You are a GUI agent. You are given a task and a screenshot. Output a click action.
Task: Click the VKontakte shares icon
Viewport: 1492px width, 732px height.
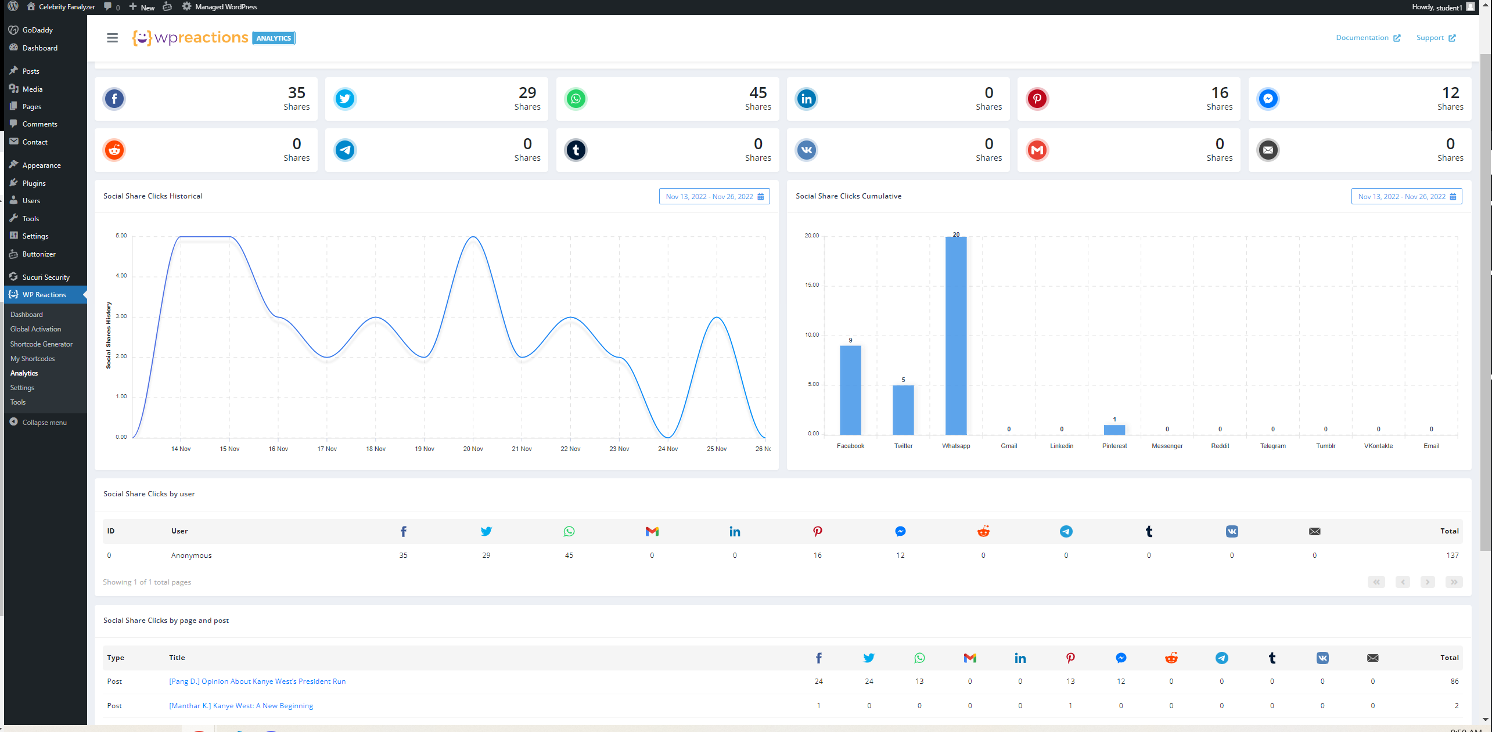point(806,150)
